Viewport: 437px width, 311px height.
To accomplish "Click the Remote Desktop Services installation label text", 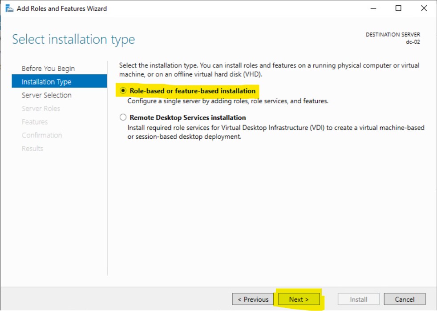I will [x=187, y=118].
